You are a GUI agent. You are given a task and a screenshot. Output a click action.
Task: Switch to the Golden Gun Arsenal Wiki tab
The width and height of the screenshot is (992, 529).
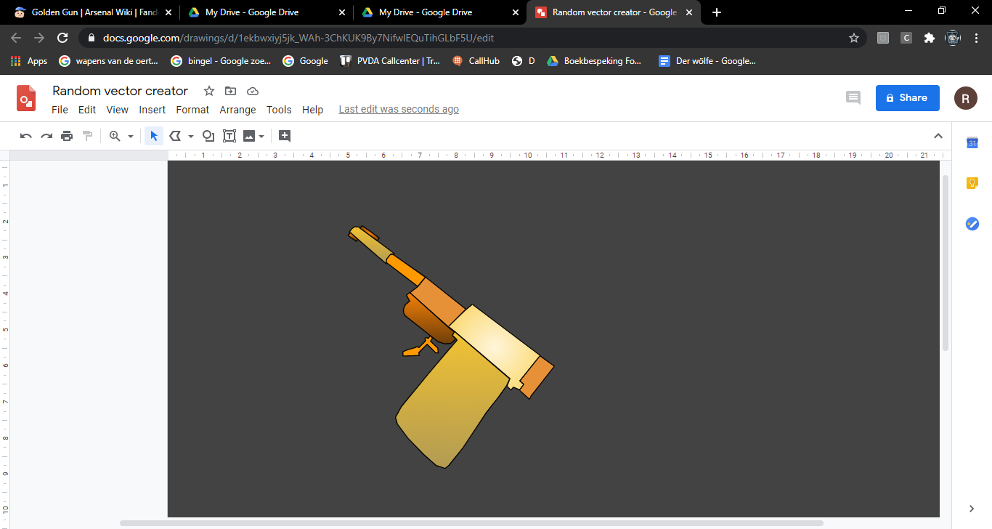[92, 12]
